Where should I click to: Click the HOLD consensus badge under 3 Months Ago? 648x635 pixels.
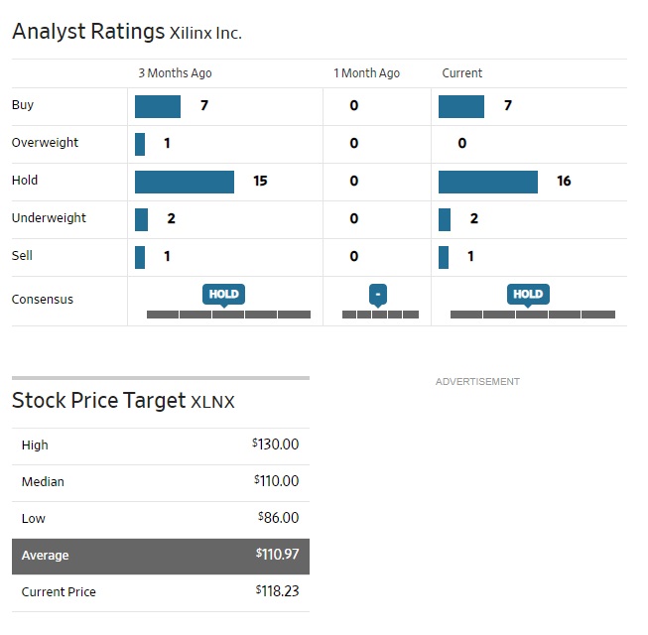[x=223, y=294]
